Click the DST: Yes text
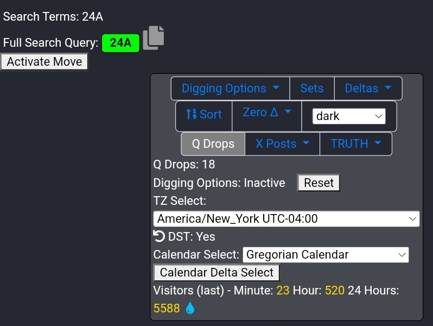Image resolution: width=433 pixels, height=326 pixels. pos(192,237)
